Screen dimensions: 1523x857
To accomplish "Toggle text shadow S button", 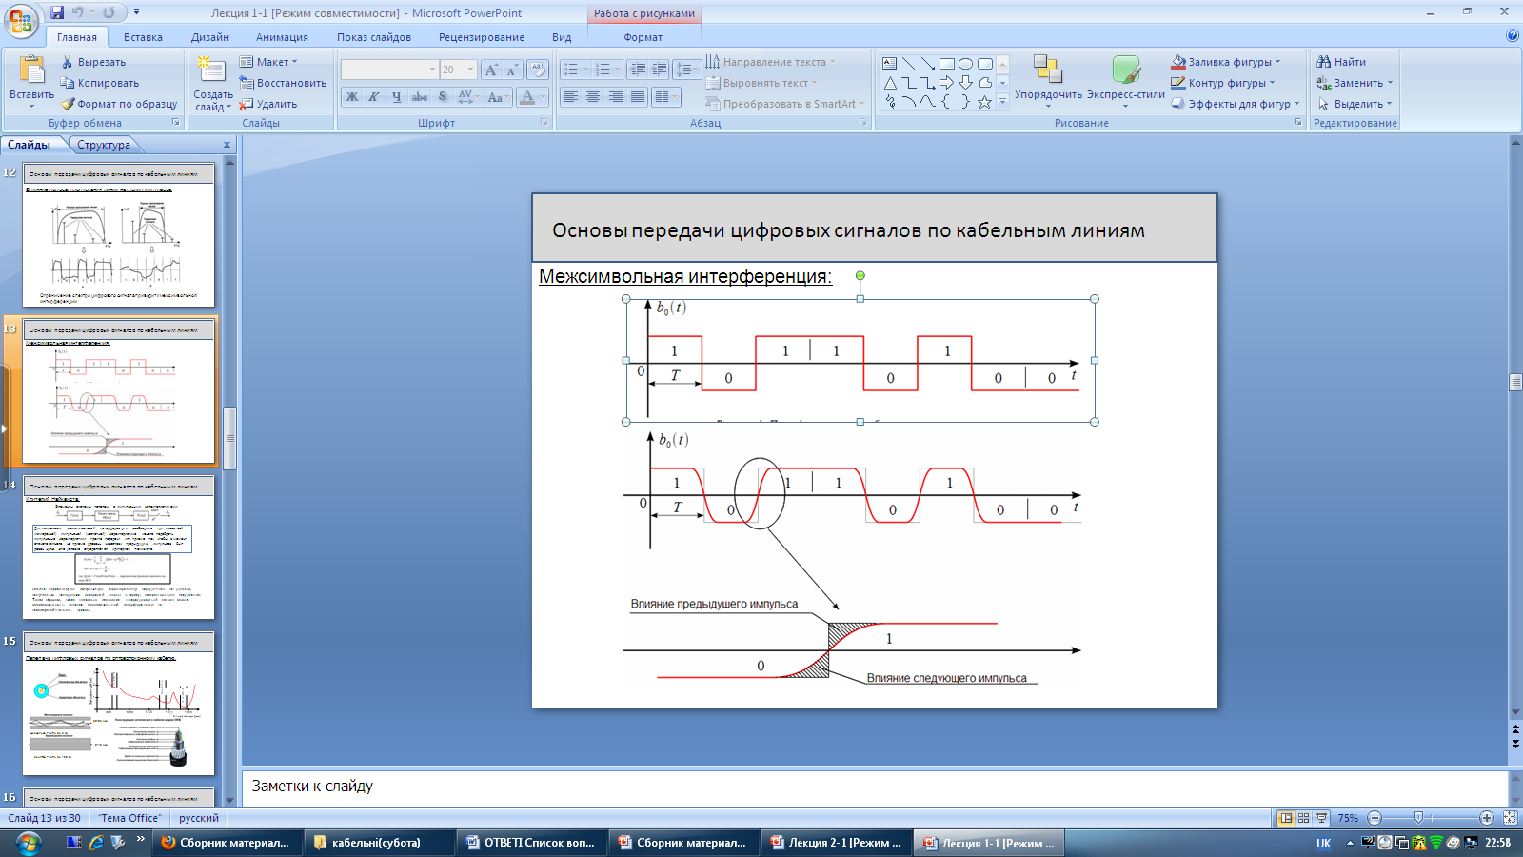I will point(443,97).
